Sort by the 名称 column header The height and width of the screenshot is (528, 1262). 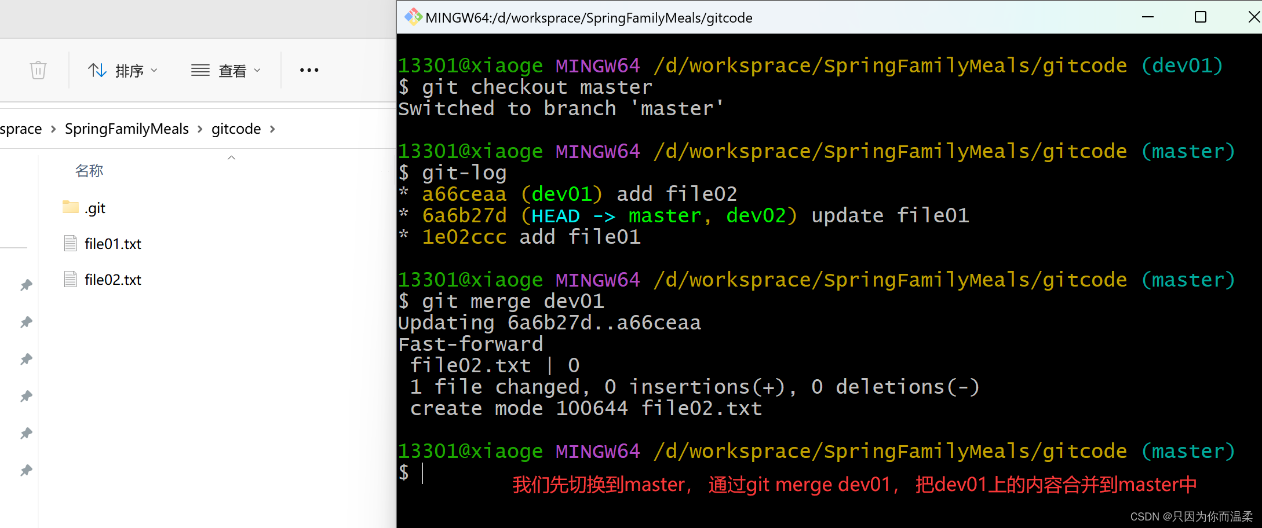pos(89,171)
